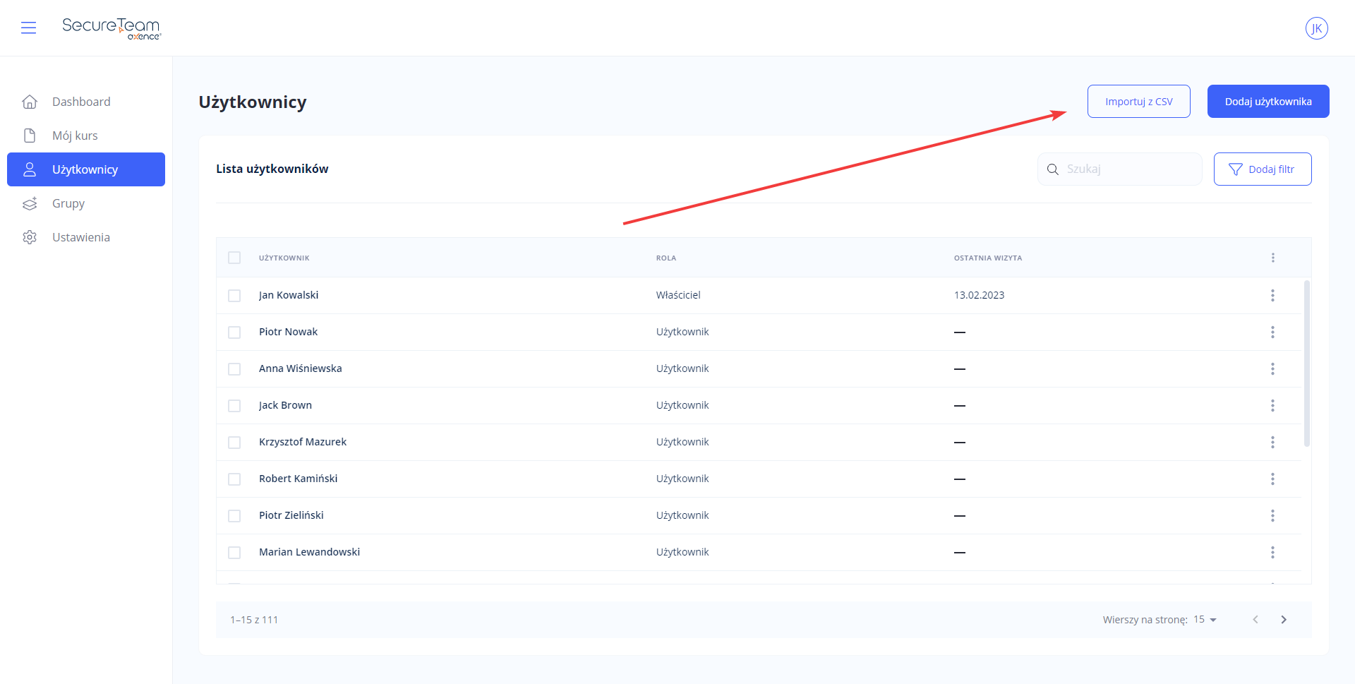Click the name Robert Kamiński

click(x=298, y=479)
